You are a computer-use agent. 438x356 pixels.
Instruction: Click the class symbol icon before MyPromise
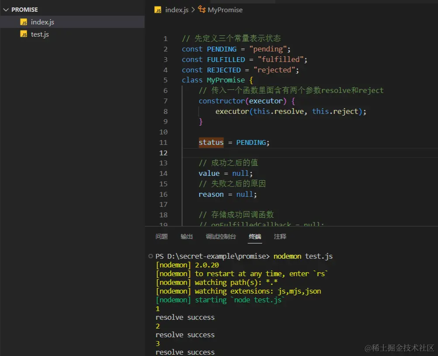[202, 10]
